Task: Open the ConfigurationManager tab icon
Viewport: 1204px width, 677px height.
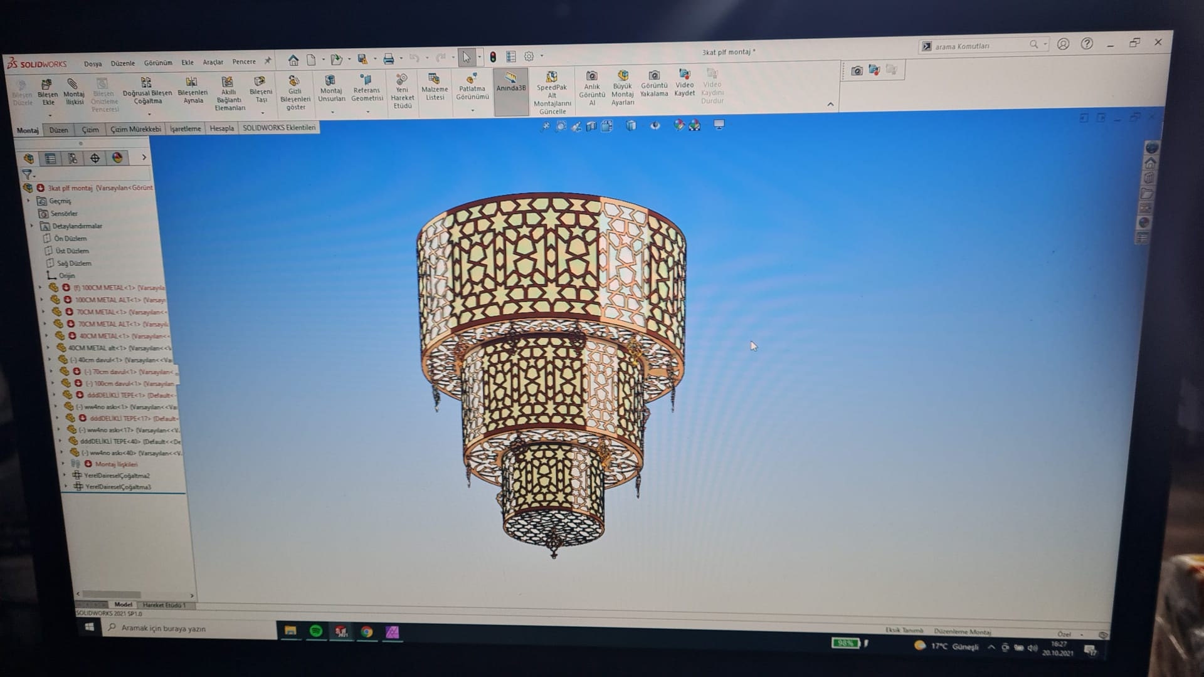Action: 73,159
